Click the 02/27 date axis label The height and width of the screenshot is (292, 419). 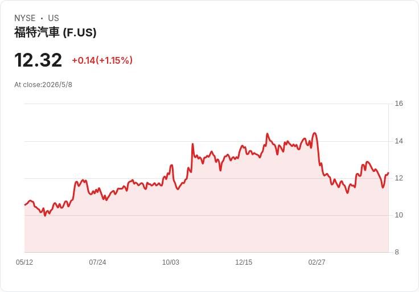[317, 262]
